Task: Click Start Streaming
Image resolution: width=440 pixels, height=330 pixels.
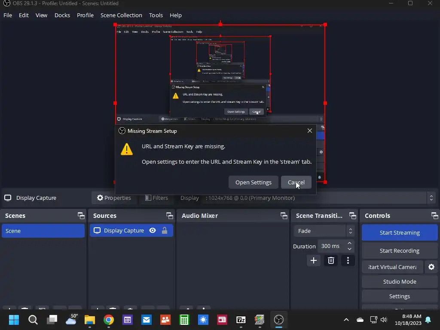Action: pos(400,232)
